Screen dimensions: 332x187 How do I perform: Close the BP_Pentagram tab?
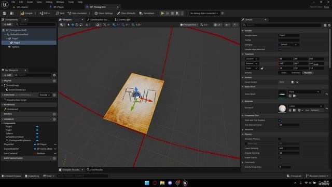[x=118, y=7]
